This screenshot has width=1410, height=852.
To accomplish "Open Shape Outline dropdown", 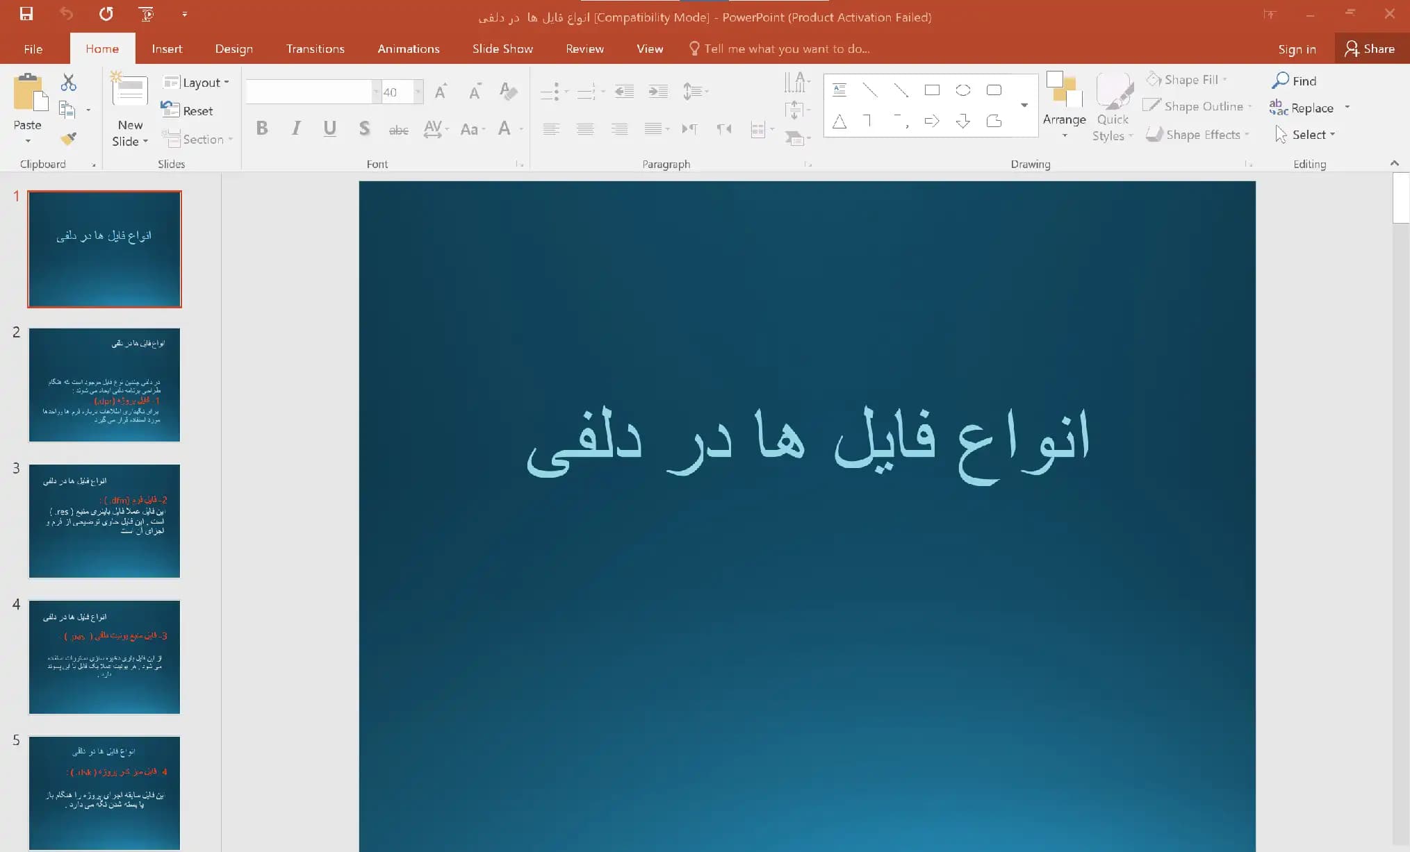I will point(1197,106).
